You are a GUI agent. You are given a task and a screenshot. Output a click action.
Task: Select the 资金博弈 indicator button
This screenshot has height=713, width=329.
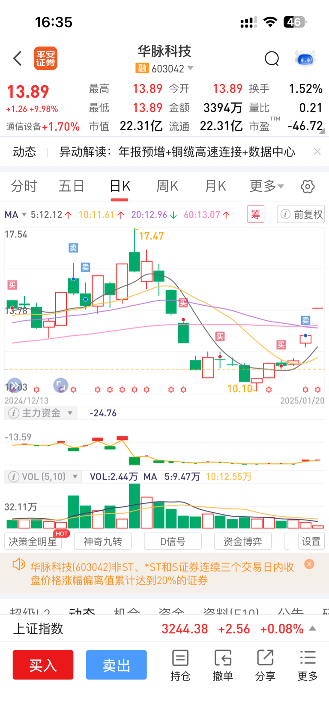243,542
